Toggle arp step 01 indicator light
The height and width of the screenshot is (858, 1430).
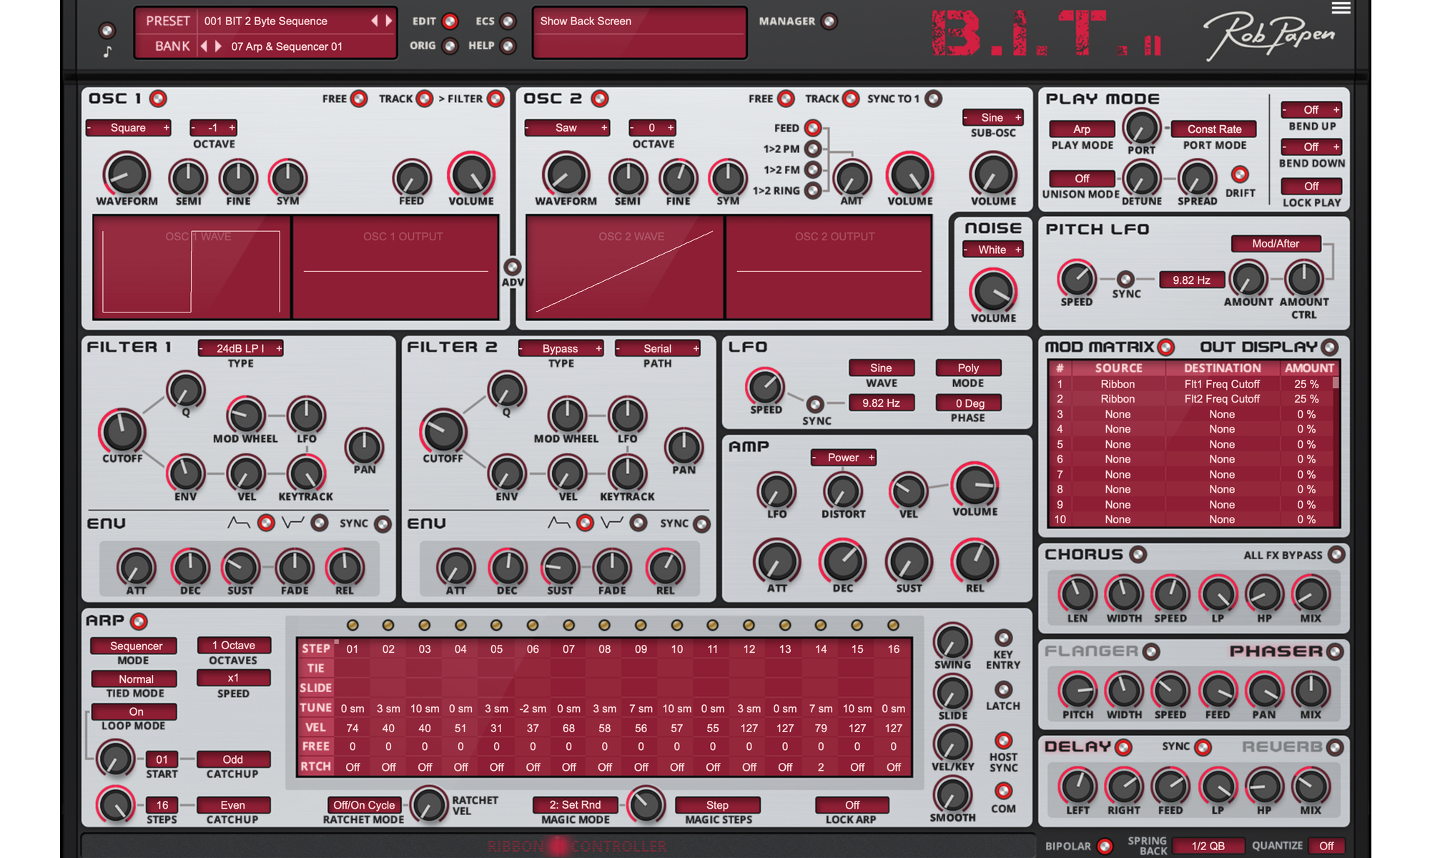352,626
